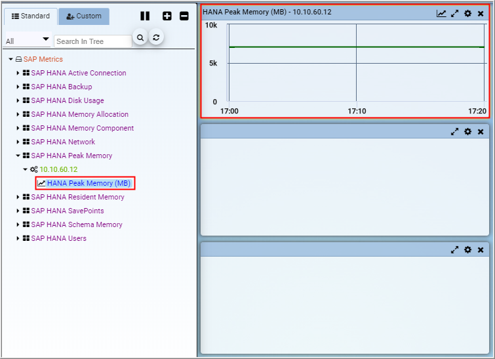Open settings gear of HANA Peak Memory panel

467,13
